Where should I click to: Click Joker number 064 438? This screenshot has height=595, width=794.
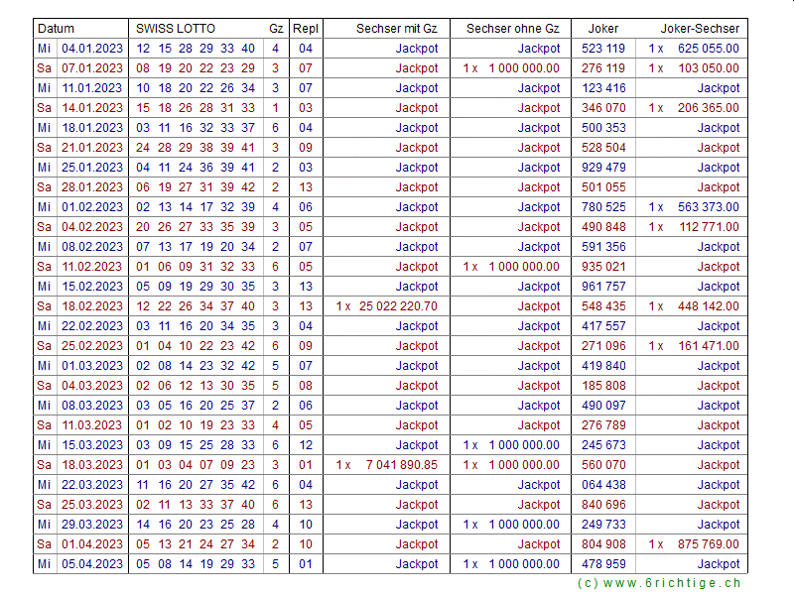pos(603,485)
